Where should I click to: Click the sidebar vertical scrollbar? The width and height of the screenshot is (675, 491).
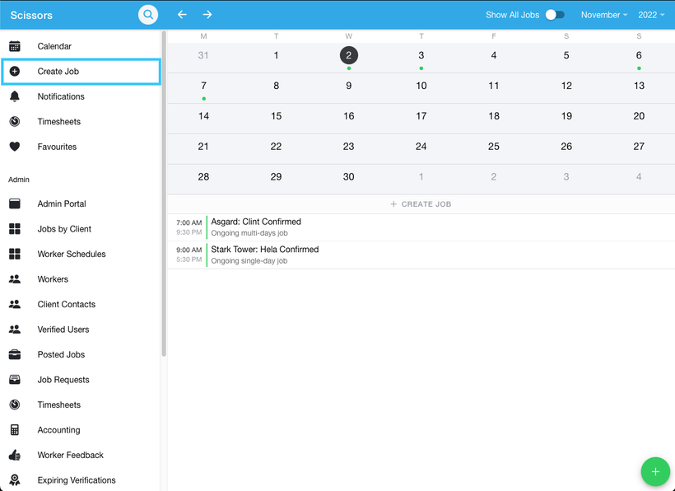click(164, 194)
